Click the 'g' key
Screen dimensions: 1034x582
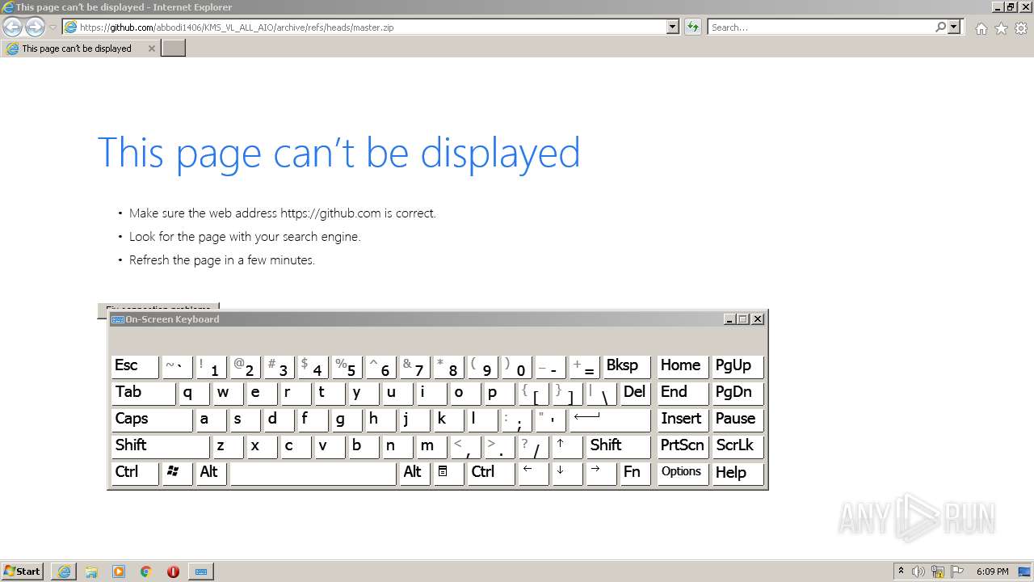click(346, 419)
